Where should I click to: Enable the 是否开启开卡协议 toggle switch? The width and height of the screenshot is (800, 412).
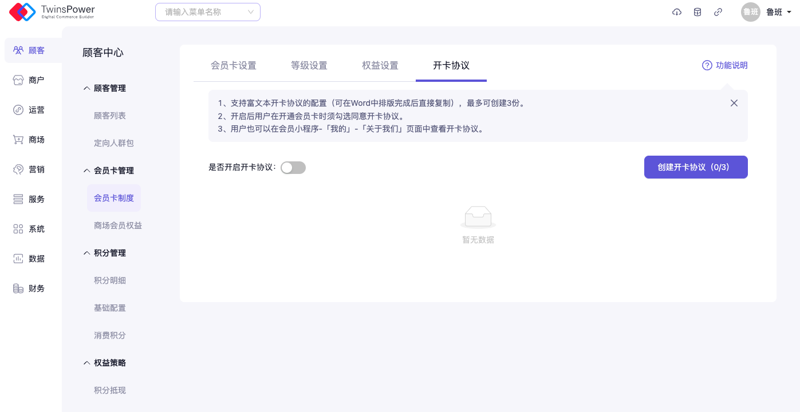(293, 168)
